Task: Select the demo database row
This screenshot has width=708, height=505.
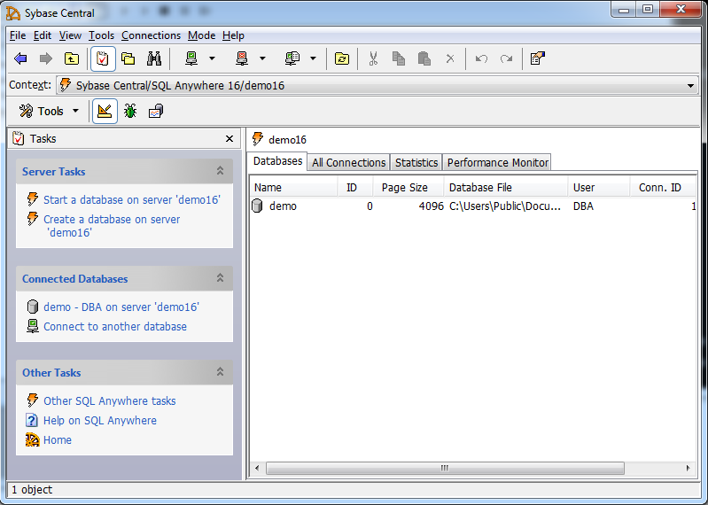Action: tap(473, 206)
